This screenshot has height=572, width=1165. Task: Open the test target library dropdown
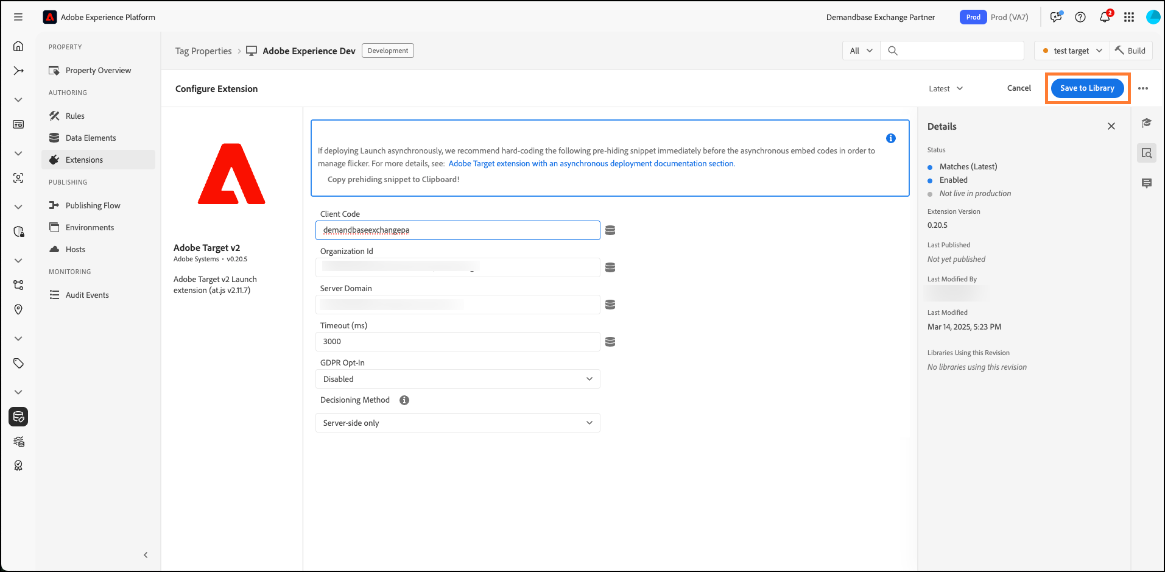[1071, 51]
